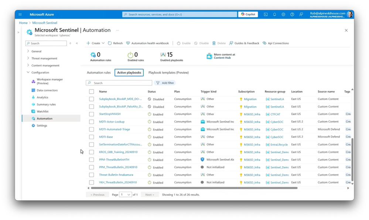The height and width of the screenshot is (220, 369).
Task: Click the global search resources box
Action: [180, 14]
